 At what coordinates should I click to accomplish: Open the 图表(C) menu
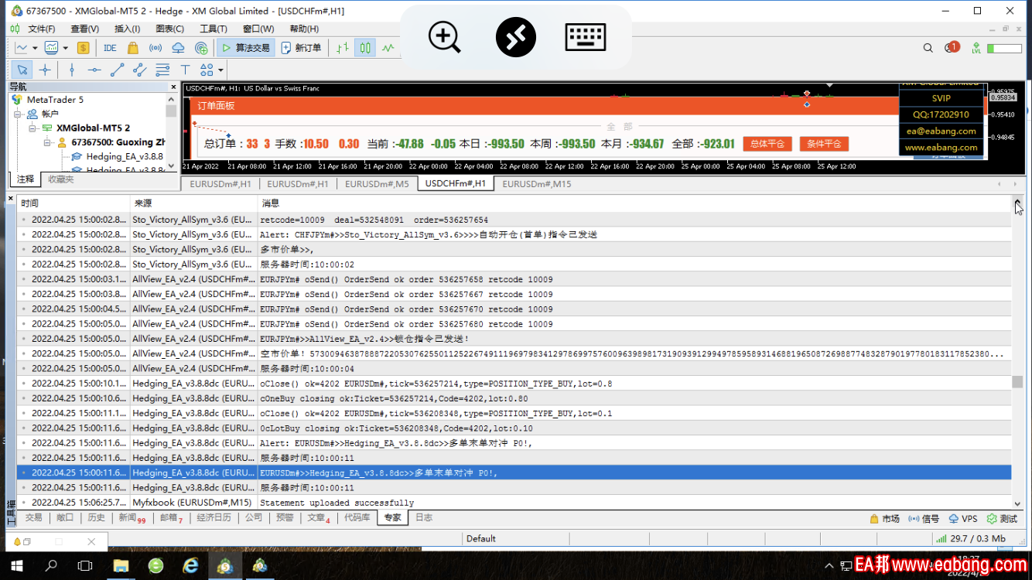[x=169, y=29]
